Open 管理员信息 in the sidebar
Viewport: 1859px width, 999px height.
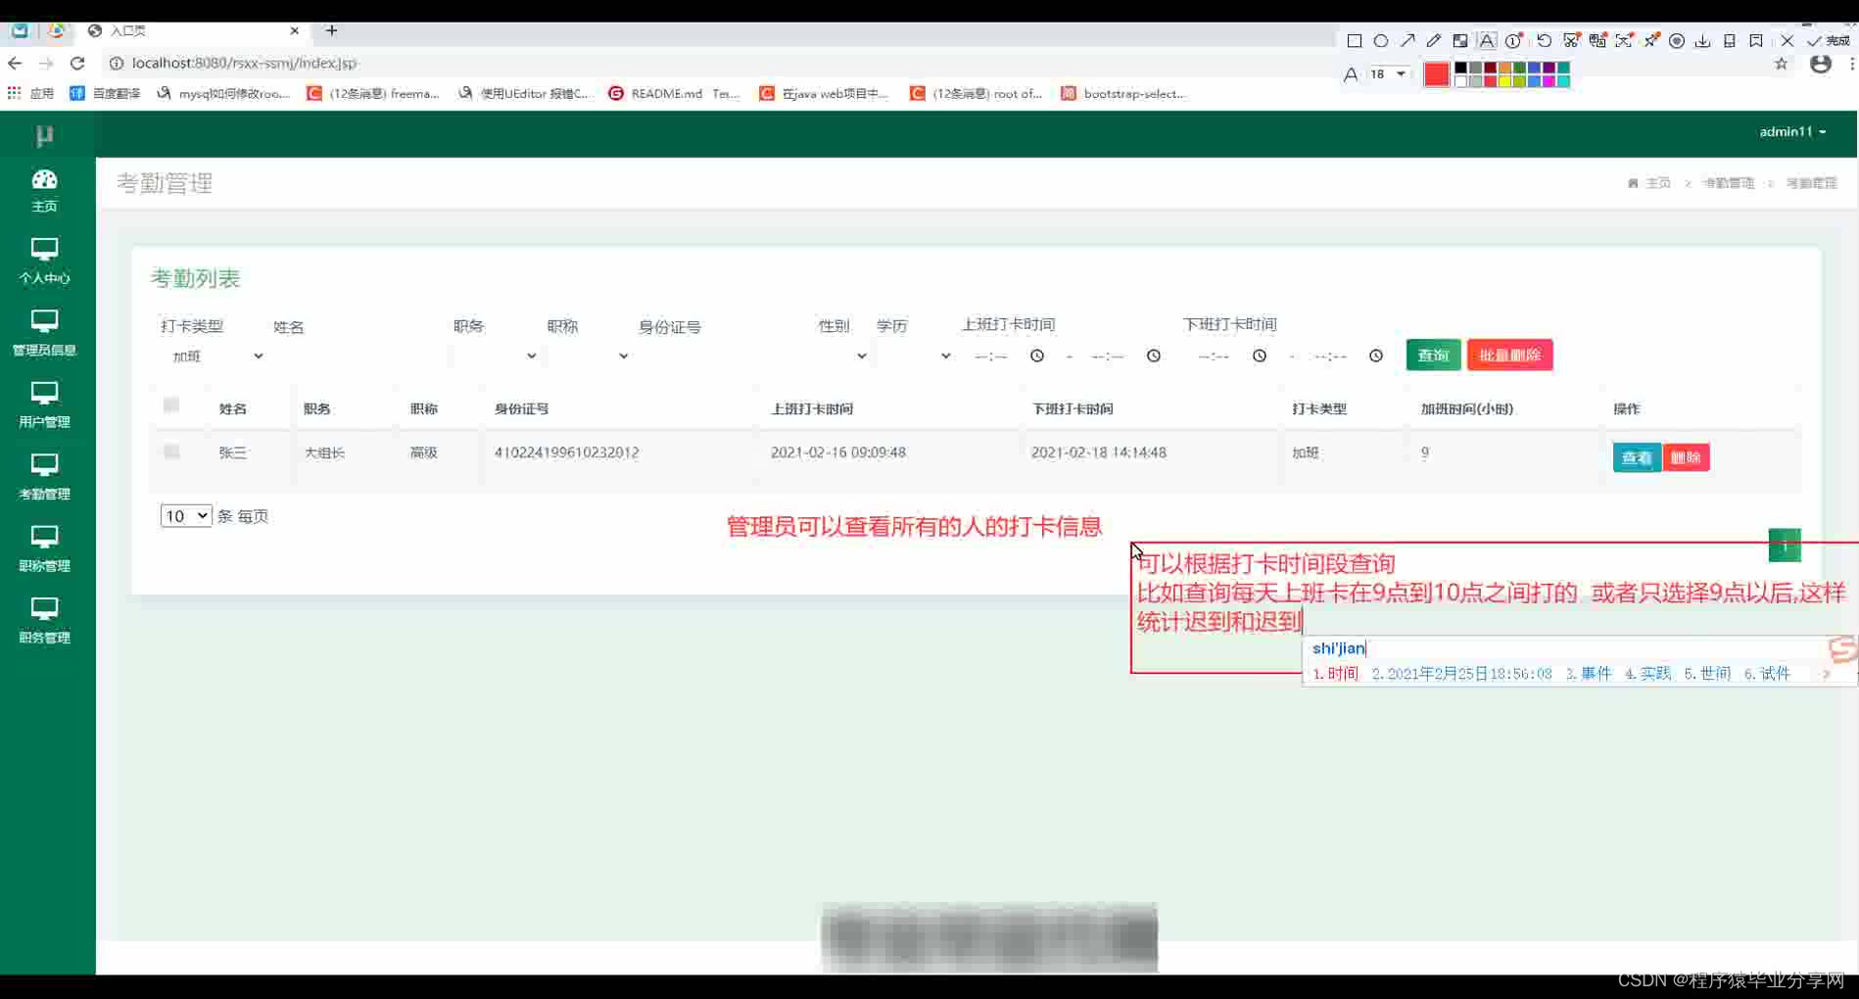click(x=45, y=333)
